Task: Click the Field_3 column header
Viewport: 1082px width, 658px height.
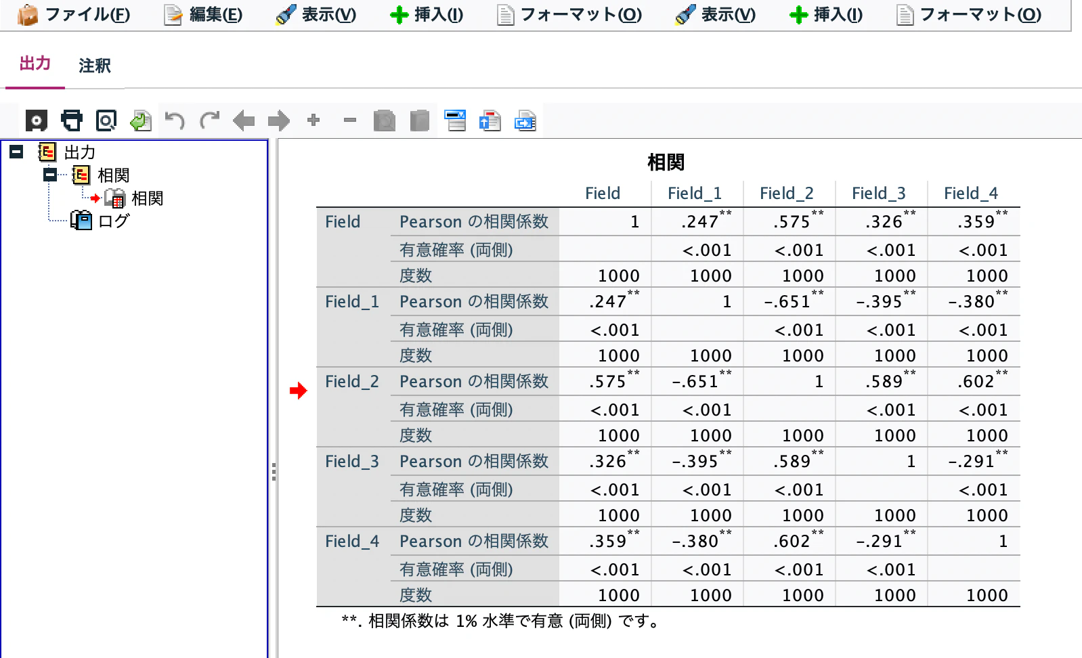Action: [x=879, y=194]
